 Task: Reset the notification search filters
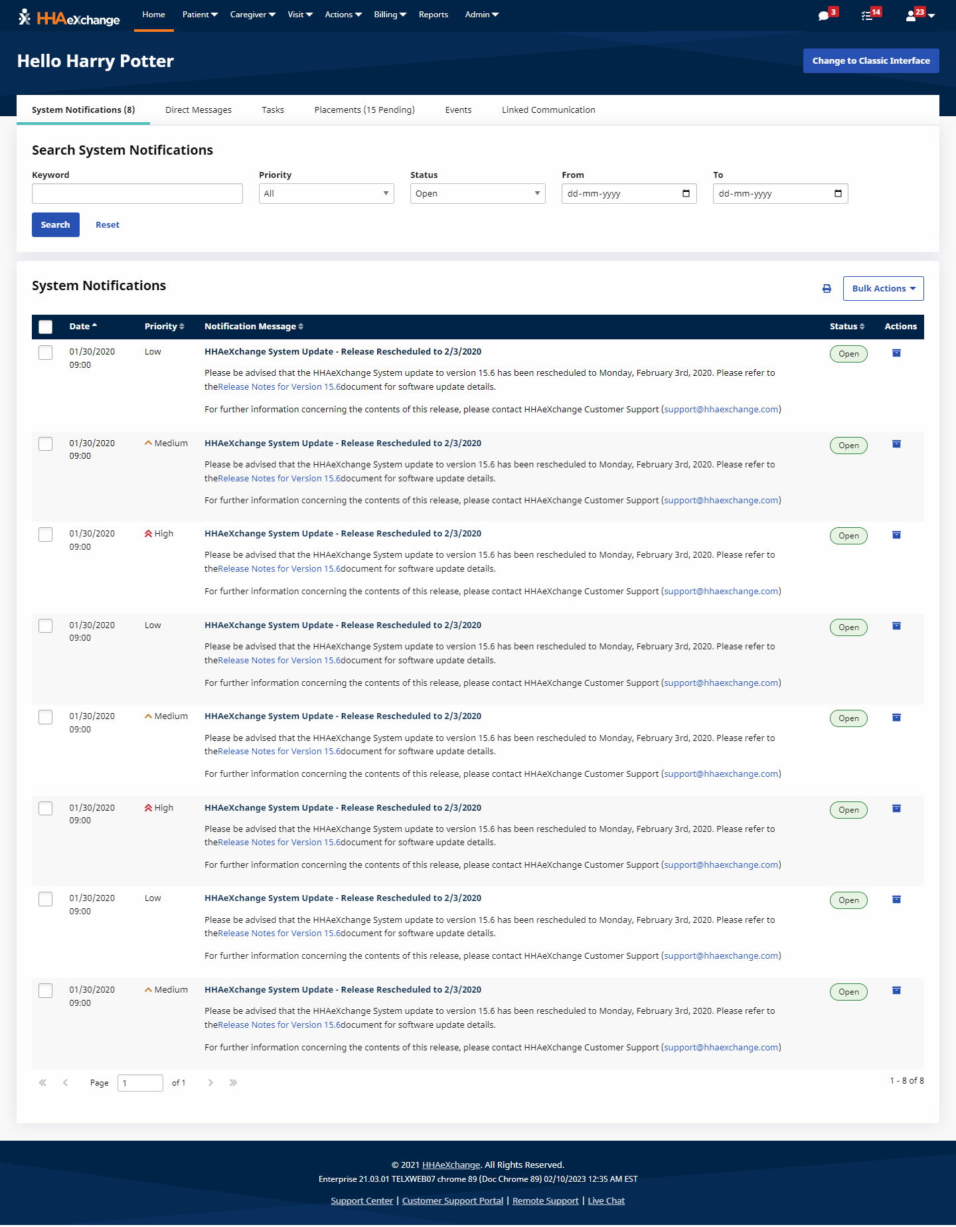pyautogui.click(x=108, y=225)
